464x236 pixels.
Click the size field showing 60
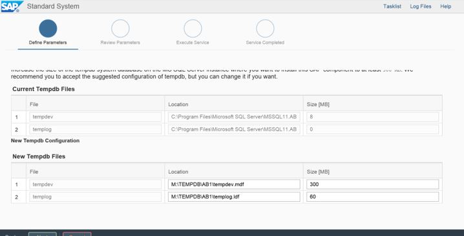373,197
